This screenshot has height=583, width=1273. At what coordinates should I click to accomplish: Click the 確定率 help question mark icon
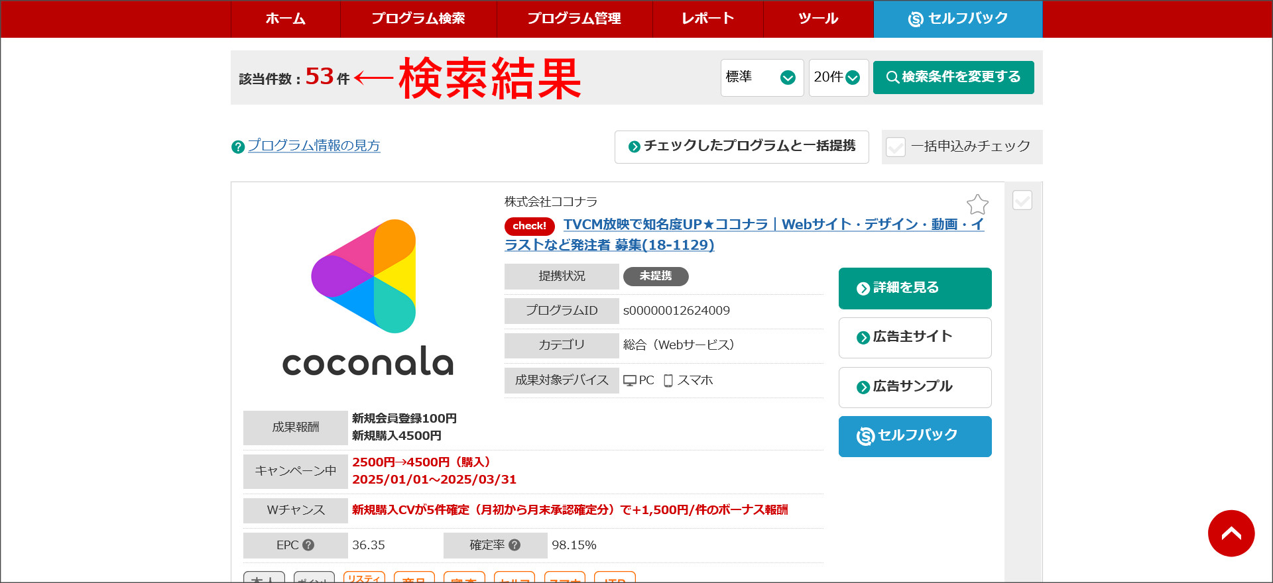tap(515, 545)
